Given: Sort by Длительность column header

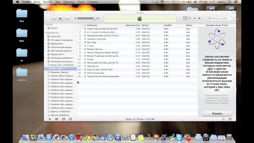Looking at the screenshot, I should pos(133,25).
